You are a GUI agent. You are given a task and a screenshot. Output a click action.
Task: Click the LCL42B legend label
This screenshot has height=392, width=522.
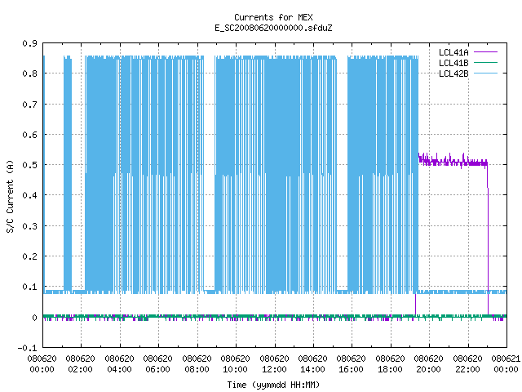(453, 73)
